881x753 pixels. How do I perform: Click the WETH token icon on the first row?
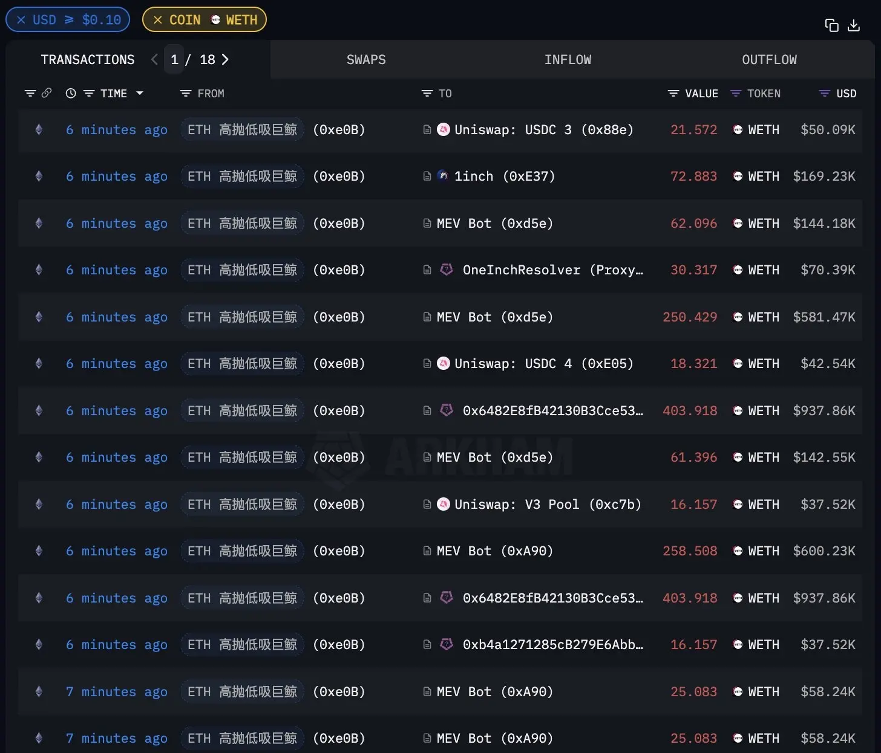[x=738, y=129]
